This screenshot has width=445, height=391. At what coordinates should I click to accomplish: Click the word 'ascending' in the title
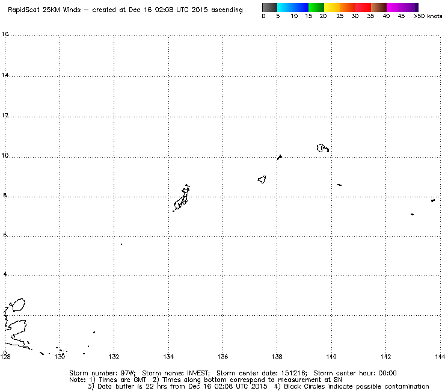pyautogui.click(x=227, y=10)
